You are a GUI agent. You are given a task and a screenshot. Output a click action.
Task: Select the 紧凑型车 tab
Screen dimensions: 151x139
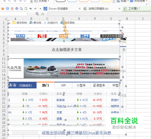click(99, 85)
